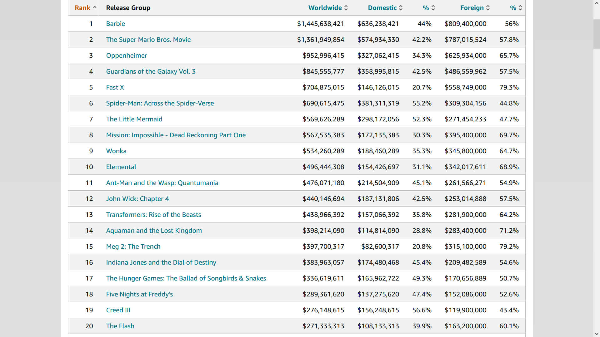Open Transformers: Rise of the Beasts
The height and width of the screenshot is (337, 600).
click(x=153, y=215)
